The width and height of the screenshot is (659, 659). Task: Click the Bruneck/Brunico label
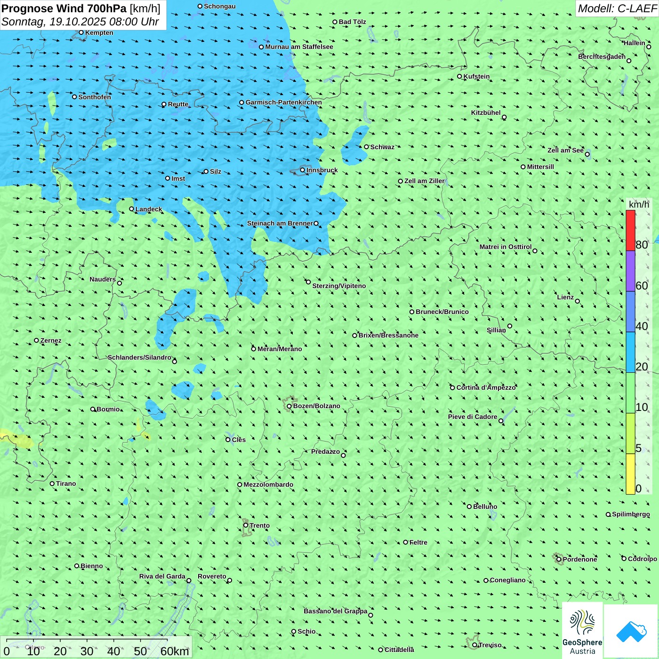[x=442, y=312]
